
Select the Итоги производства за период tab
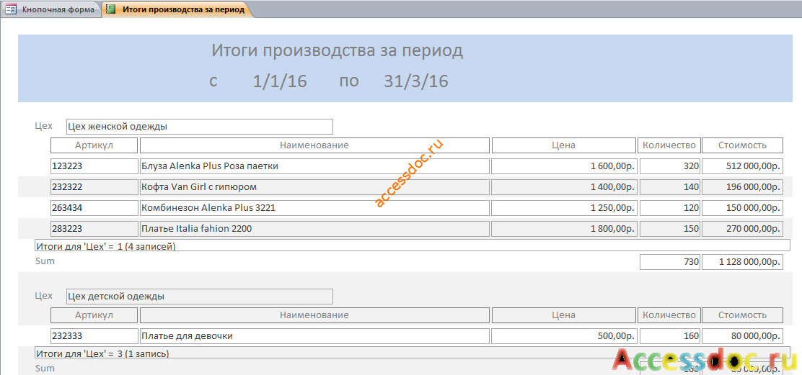click(177, 9)
